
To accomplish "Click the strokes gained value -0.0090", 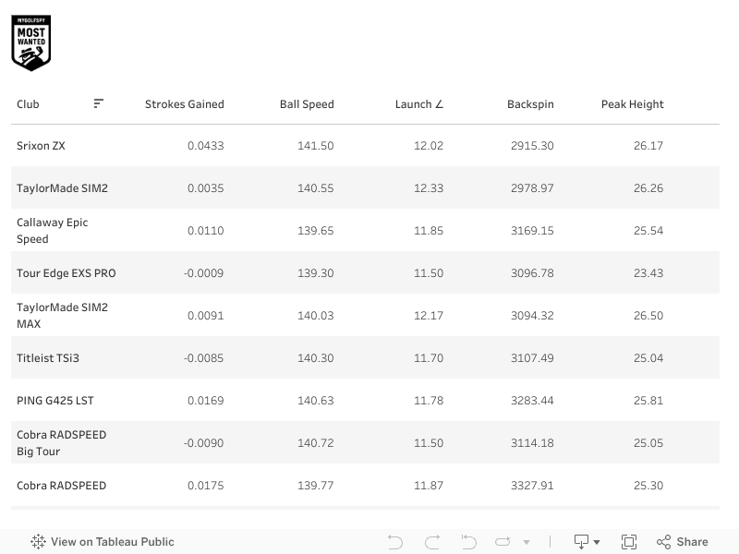I will point(203,443).
